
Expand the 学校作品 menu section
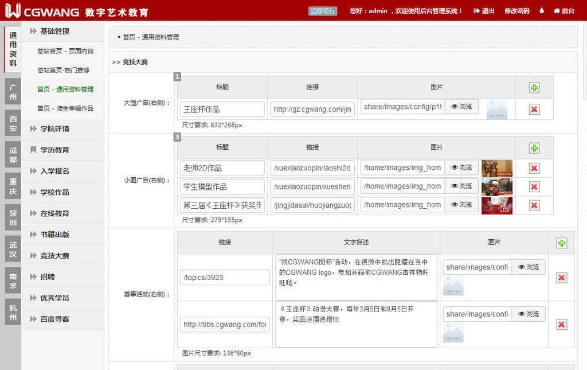coord(62,193)
